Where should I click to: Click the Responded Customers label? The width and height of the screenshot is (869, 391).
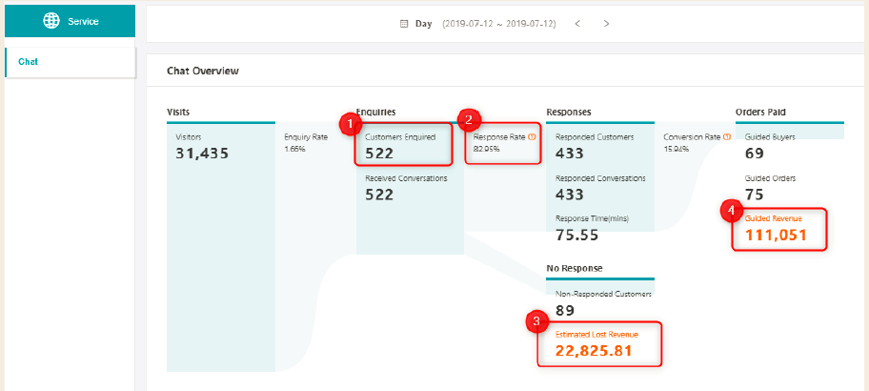pyautogui.click(x=595, y=137)
